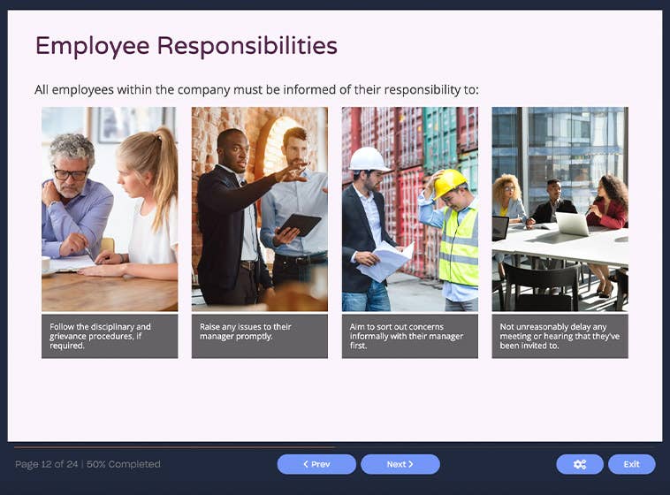Click the Next button label
This screenshot has width=670, height=495.
[x=396, y=464]
